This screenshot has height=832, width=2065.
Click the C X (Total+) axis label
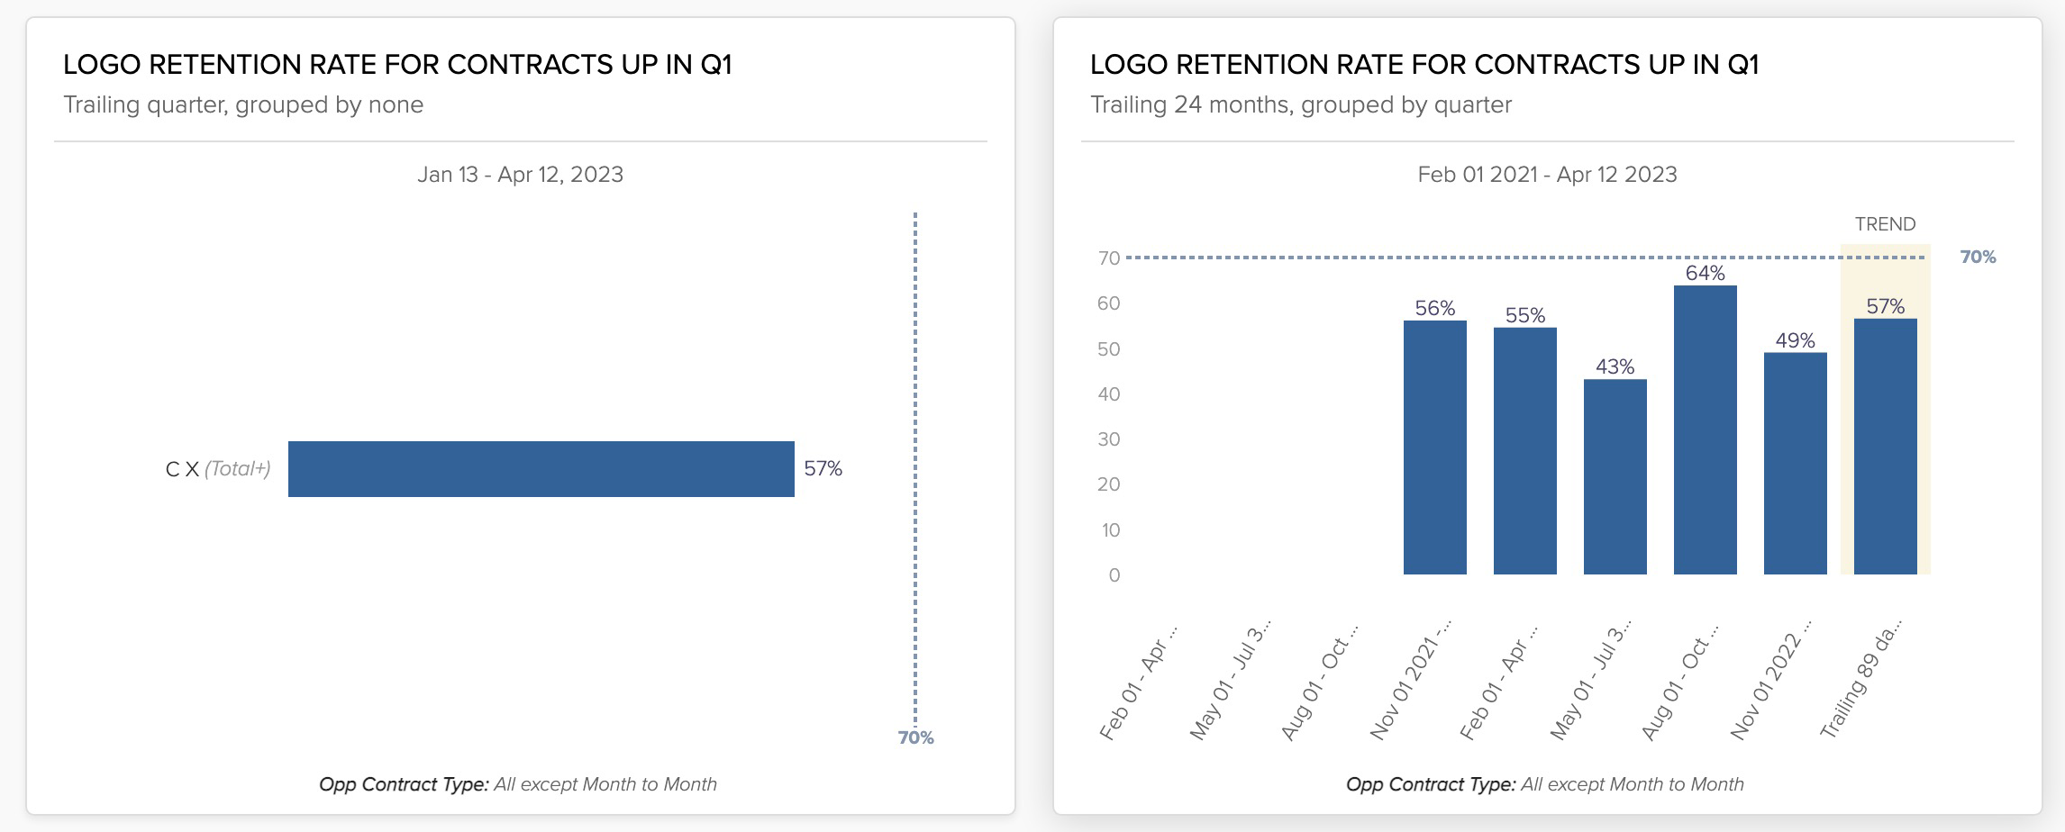pyautogui.click(x=218, y=468)
